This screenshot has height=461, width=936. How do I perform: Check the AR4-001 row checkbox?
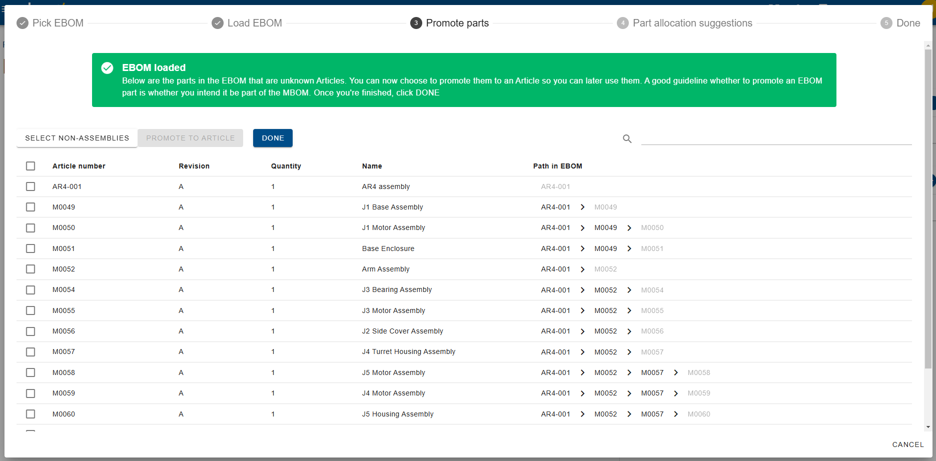tap(31, 186)
